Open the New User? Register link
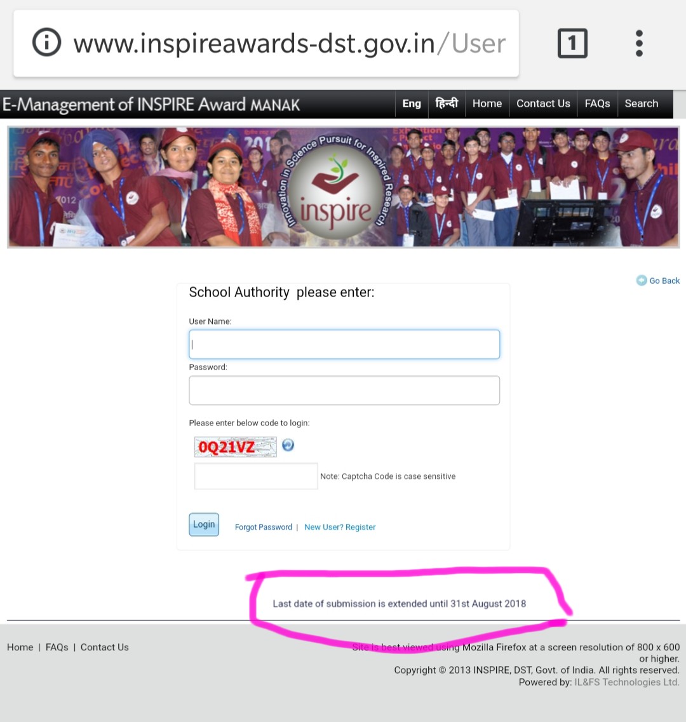This screenshot has height=722, width=686. tap(340, 527)
